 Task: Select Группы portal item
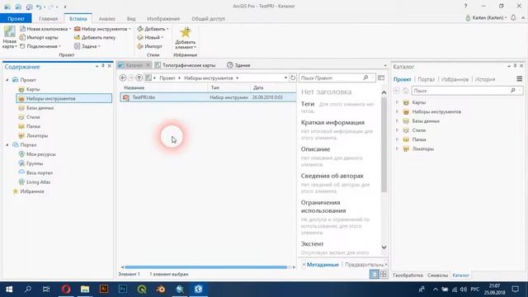[35, 163]
